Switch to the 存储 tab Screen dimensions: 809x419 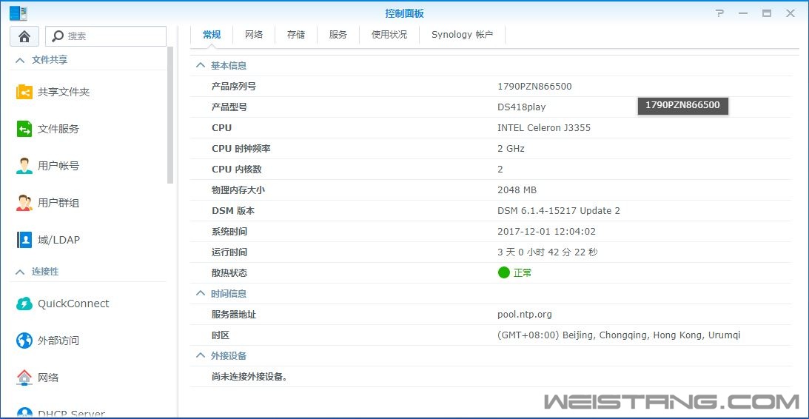coord(296,35)
